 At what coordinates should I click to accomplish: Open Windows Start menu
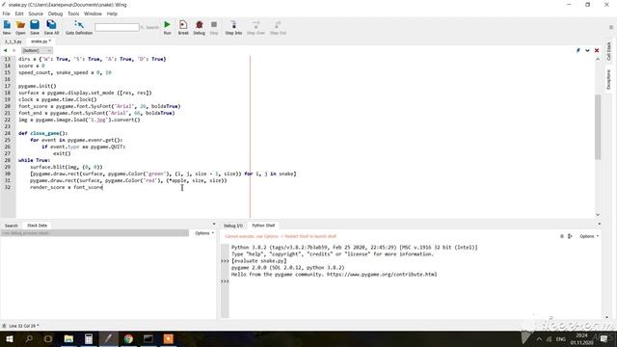[x=9, y=338]
